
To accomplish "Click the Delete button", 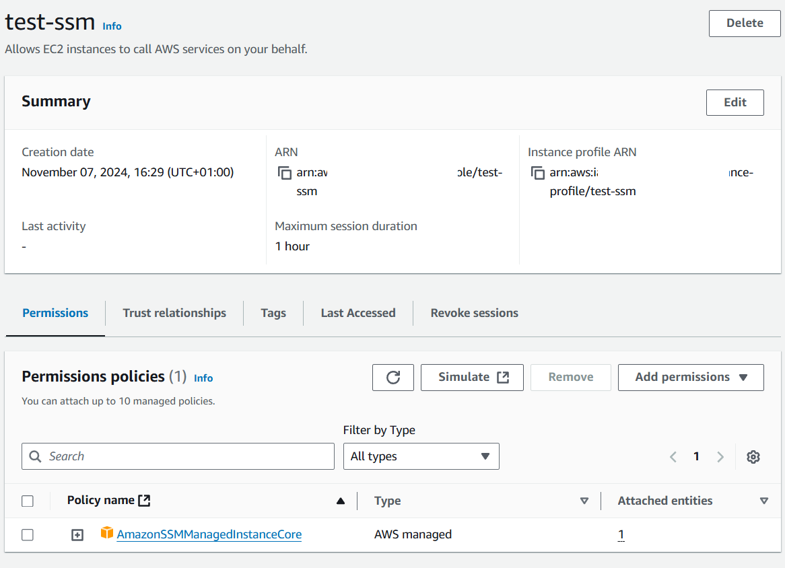I will point(744,23).
